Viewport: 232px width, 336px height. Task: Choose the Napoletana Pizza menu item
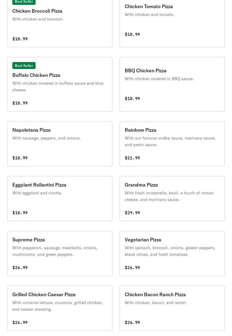(x=60, y=143)
